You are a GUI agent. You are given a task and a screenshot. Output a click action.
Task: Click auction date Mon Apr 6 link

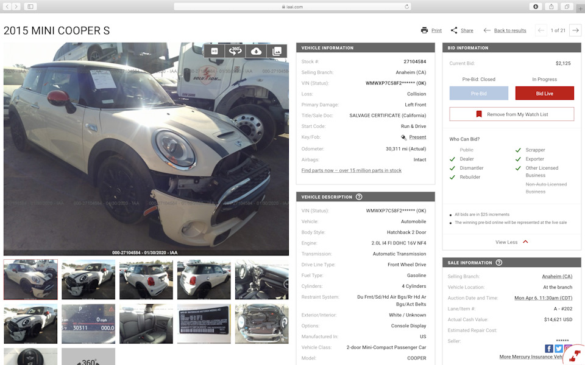coord(543,298)
